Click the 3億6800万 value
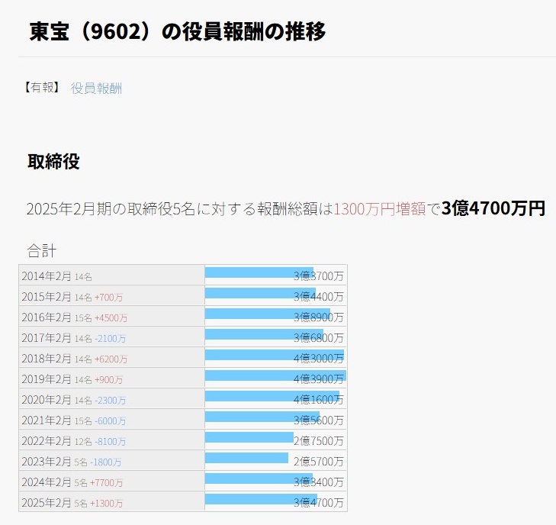 [x=319, y=338]
